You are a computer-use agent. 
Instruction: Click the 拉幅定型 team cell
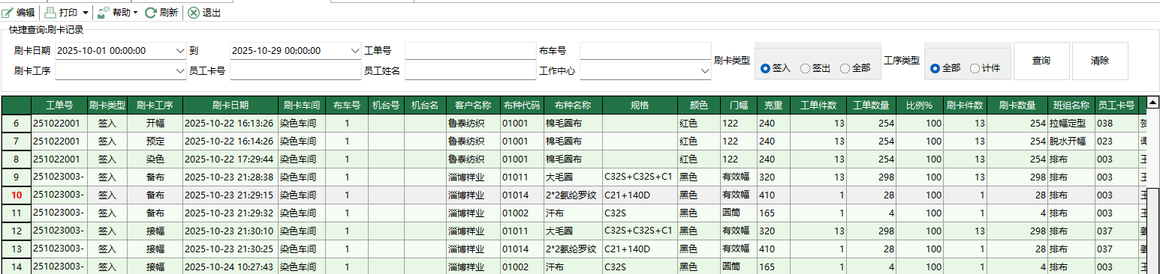(1071, 123)
